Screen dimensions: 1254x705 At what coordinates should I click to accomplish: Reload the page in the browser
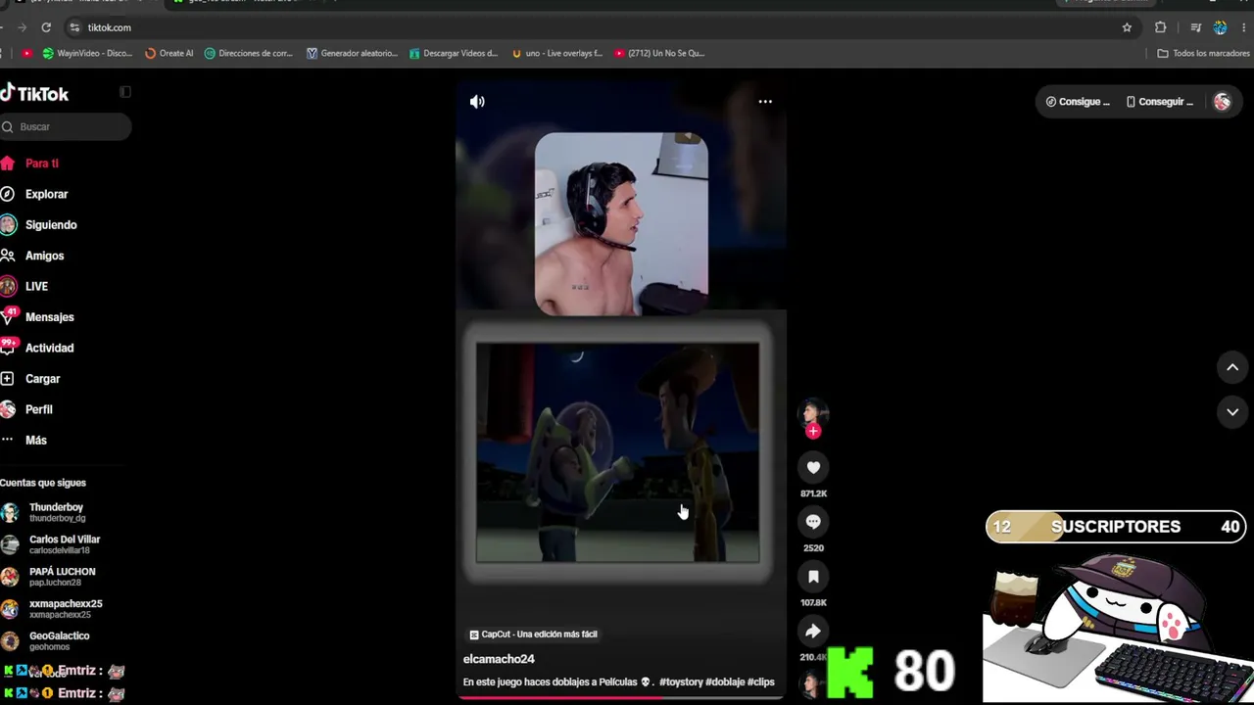(46, 27)
